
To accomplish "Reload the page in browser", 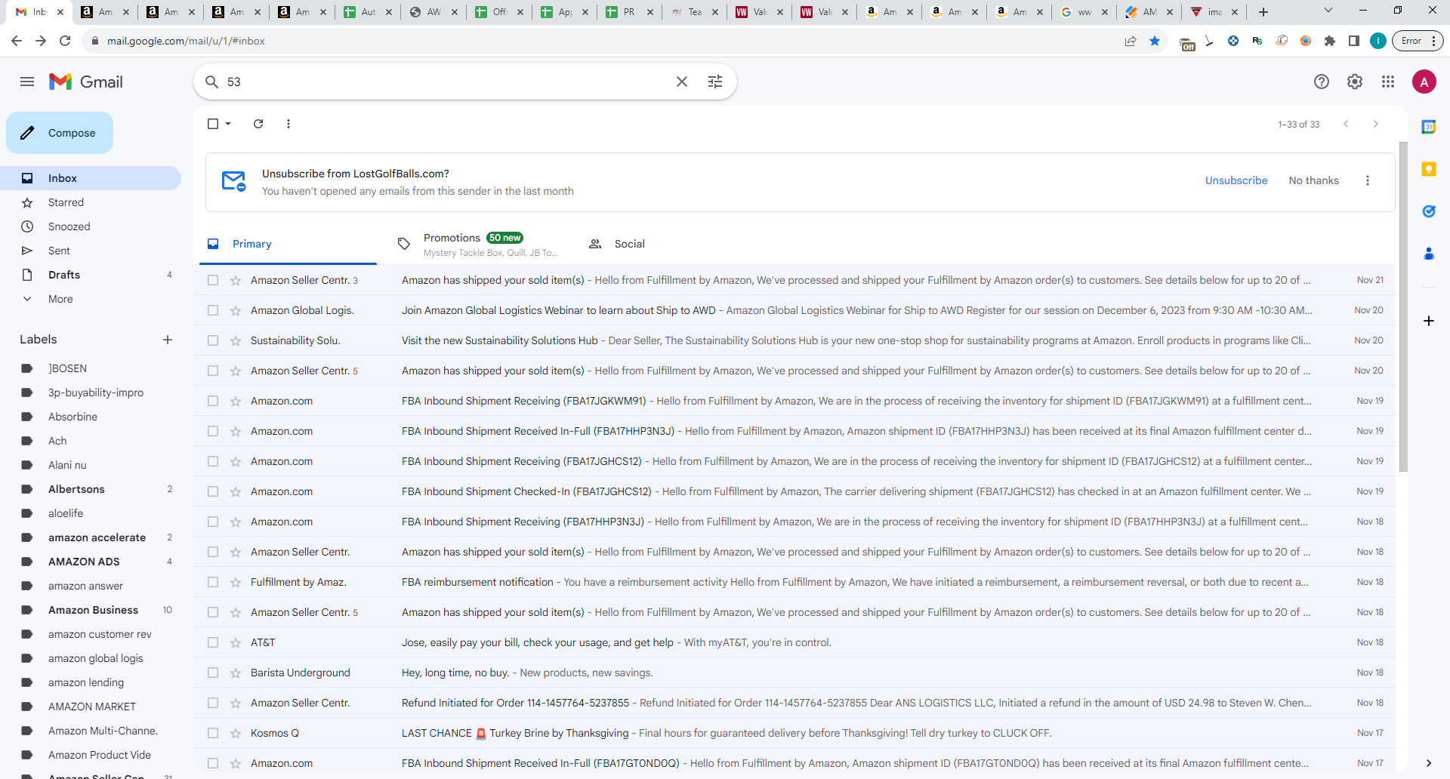I will tap(65, 41).
